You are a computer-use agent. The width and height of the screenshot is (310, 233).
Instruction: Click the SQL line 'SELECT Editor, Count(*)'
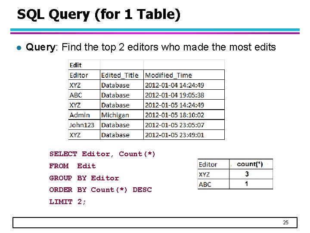(x=102, y=154)
